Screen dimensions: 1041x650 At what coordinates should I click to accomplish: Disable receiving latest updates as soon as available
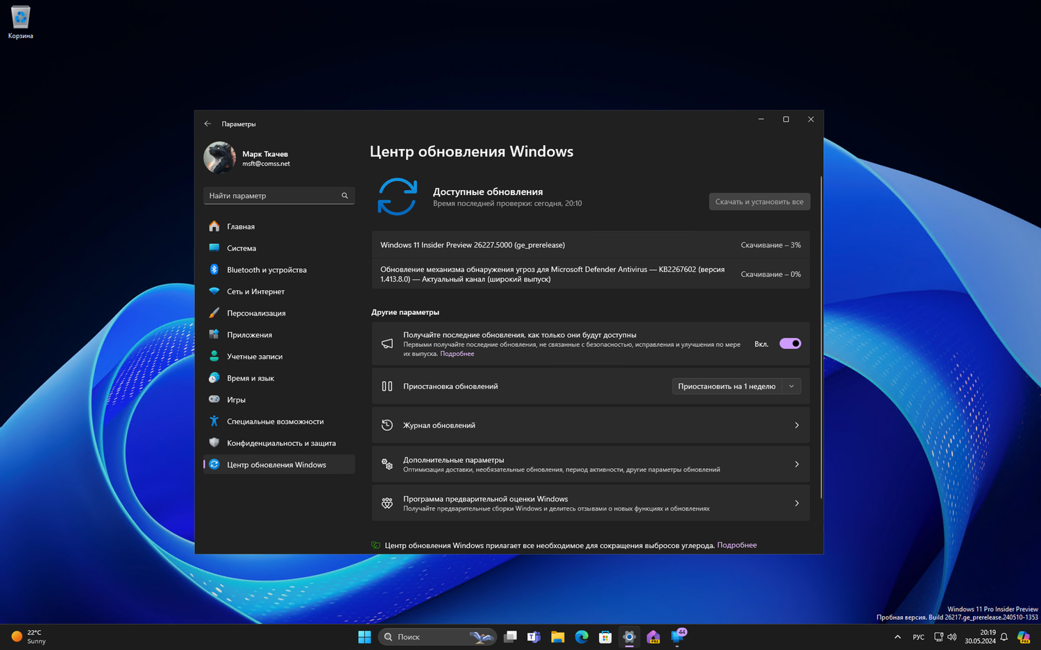[x=790, y=343]
